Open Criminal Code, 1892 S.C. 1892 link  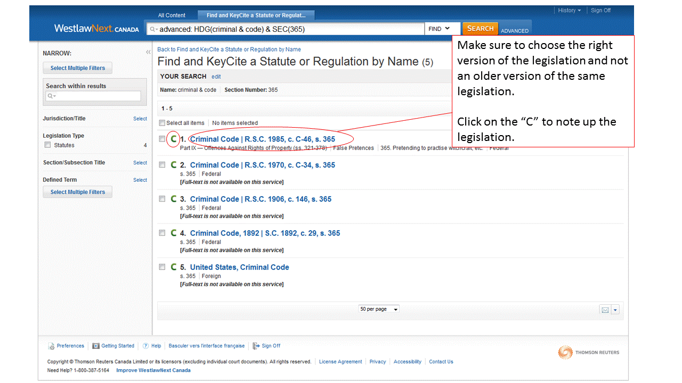point(265,233)
